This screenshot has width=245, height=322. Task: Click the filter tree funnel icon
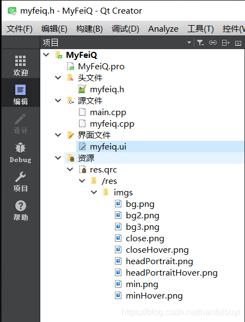200,43
